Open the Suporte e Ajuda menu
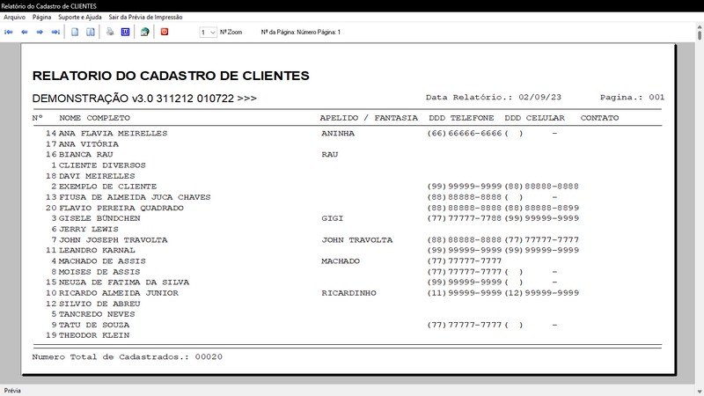This screenshot has width=704, height=396. point(80,17)
